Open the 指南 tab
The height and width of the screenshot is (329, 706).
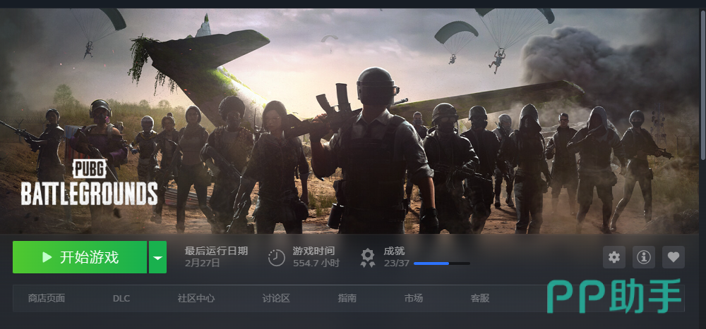347,298
